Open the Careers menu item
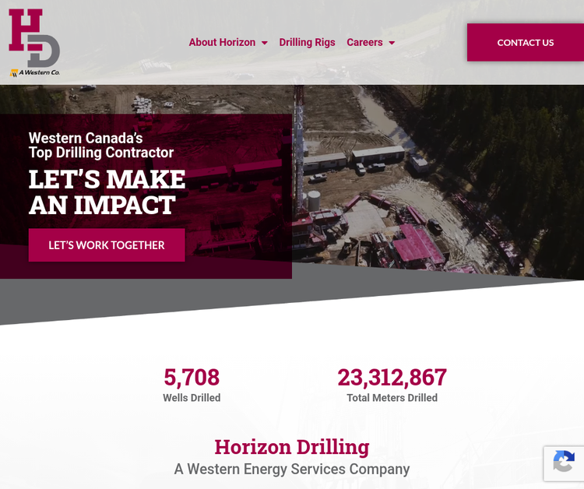Screen dimensions: 584x489 tap(364, 43)
